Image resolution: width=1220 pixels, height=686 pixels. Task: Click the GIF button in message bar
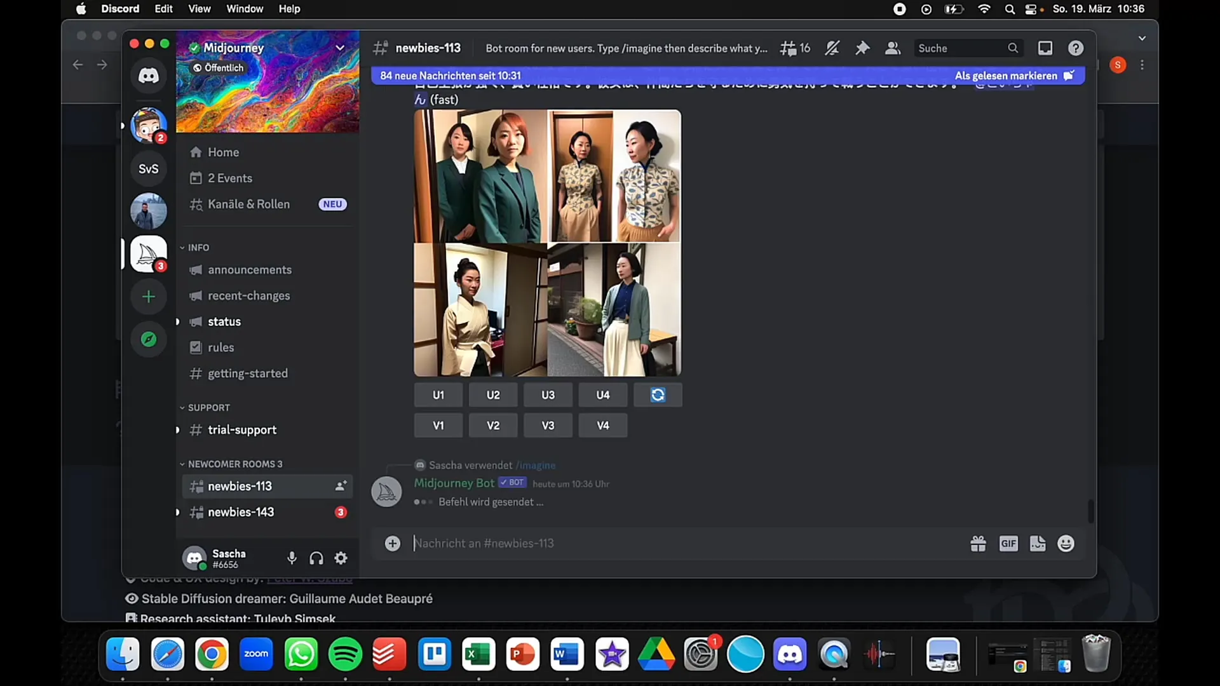click(x=1008, y=543)
